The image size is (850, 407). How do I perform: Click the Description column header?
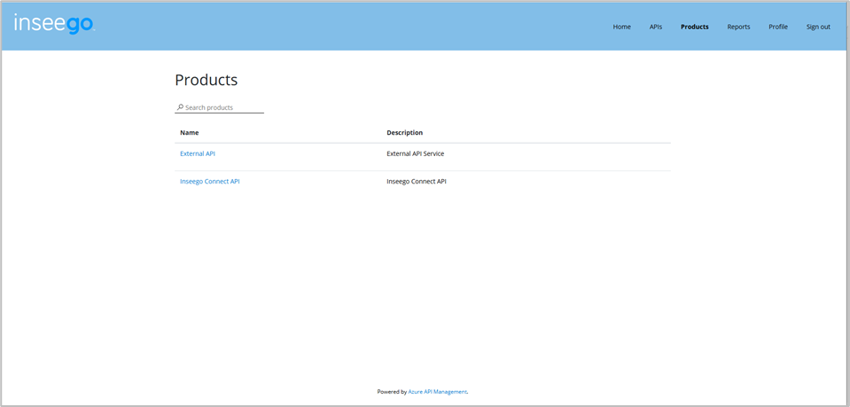point(404,132)
